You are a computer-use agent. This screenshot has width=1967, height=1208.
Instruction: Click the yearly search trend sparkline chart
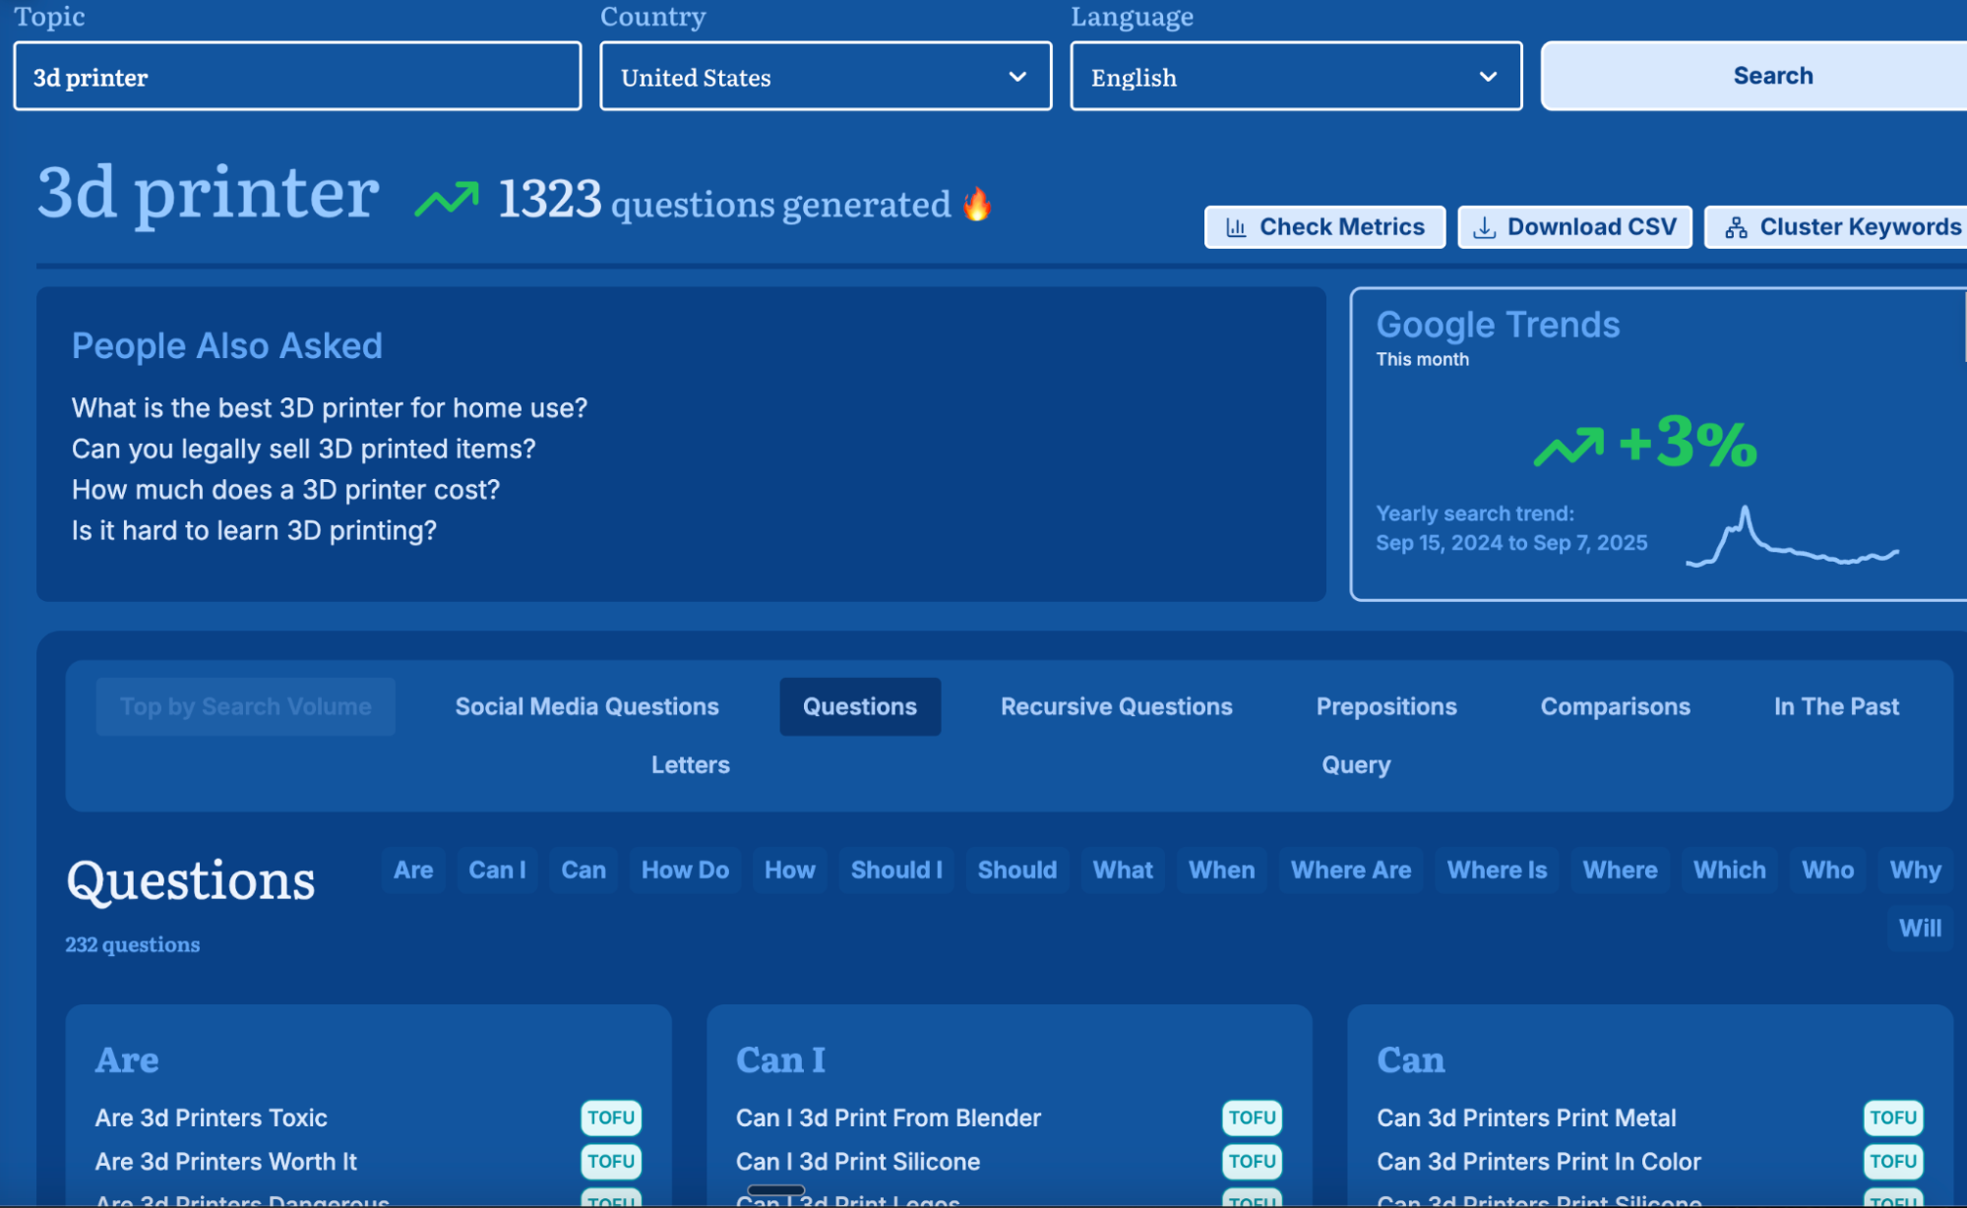click(1792, 536)
